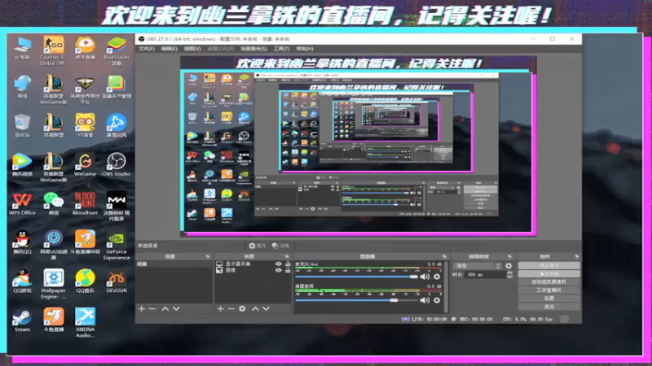Pop out the 转场特效 dock panel
The height and width of the screenshot is (366, 652).
(509, 257)
